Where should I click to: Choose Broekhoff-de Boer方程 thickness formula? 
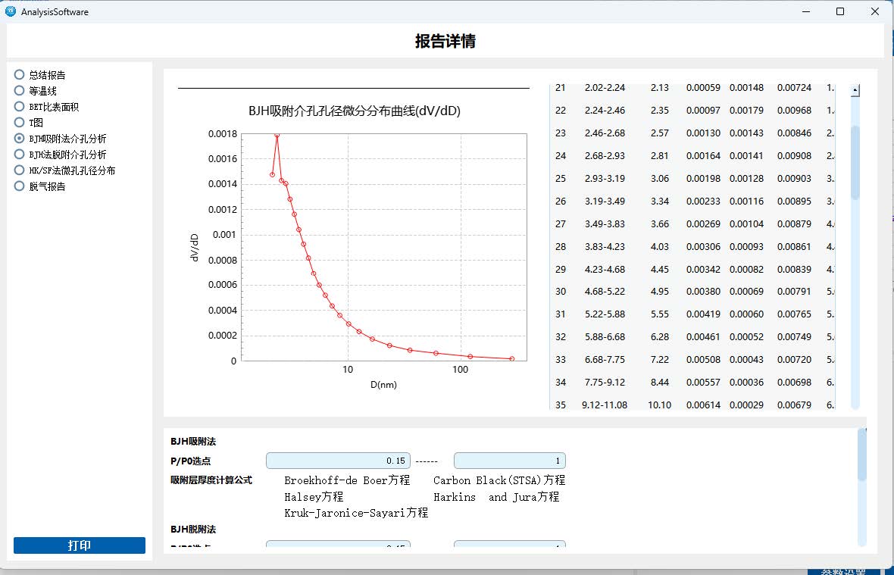[x=347, y=480]
